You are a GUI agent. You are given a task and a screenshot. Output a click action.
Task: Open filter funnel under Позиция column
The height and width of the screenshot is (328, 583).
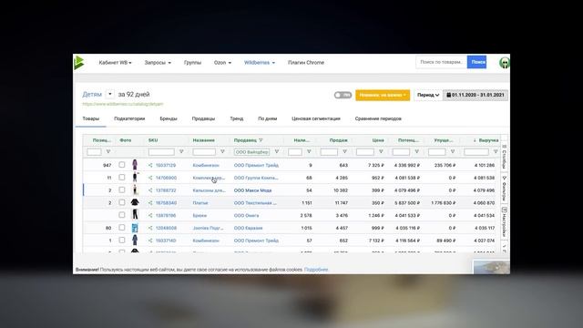(108, 152)
